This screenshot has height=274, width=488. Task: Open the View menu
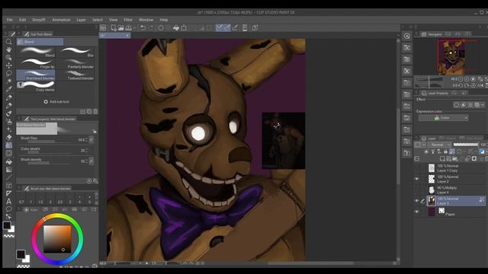coord(113,20)
